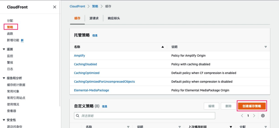Screen dimensions: 279x128
Task: Click description 'Policy for Amplify Origin'
Action: click(188, 55)
